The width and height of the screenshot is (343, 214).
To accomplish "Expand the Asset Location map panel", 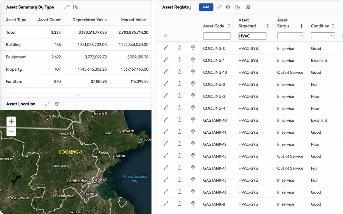I will tap(48, 104).
